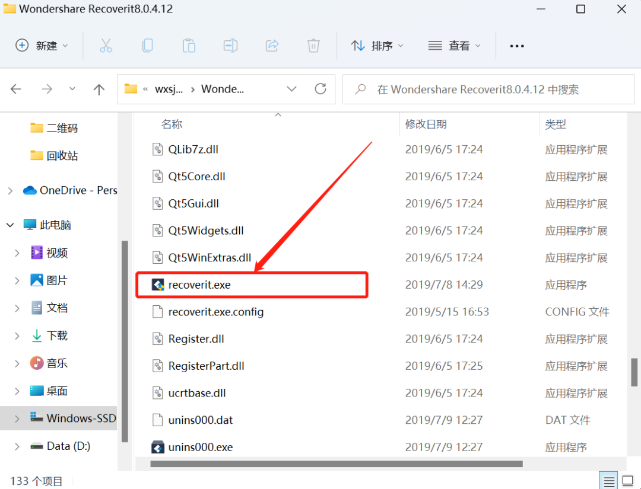641x489 pixels.
Task: Click the recoverit.exe application icon
Action: (x=158, y=285)
